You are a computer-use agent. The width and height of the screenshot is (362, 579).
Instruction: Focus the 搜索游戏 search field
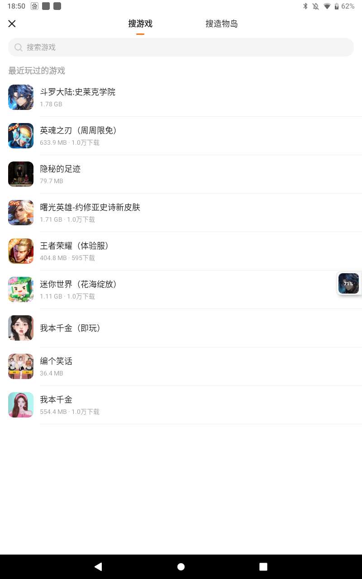point(181,47)
